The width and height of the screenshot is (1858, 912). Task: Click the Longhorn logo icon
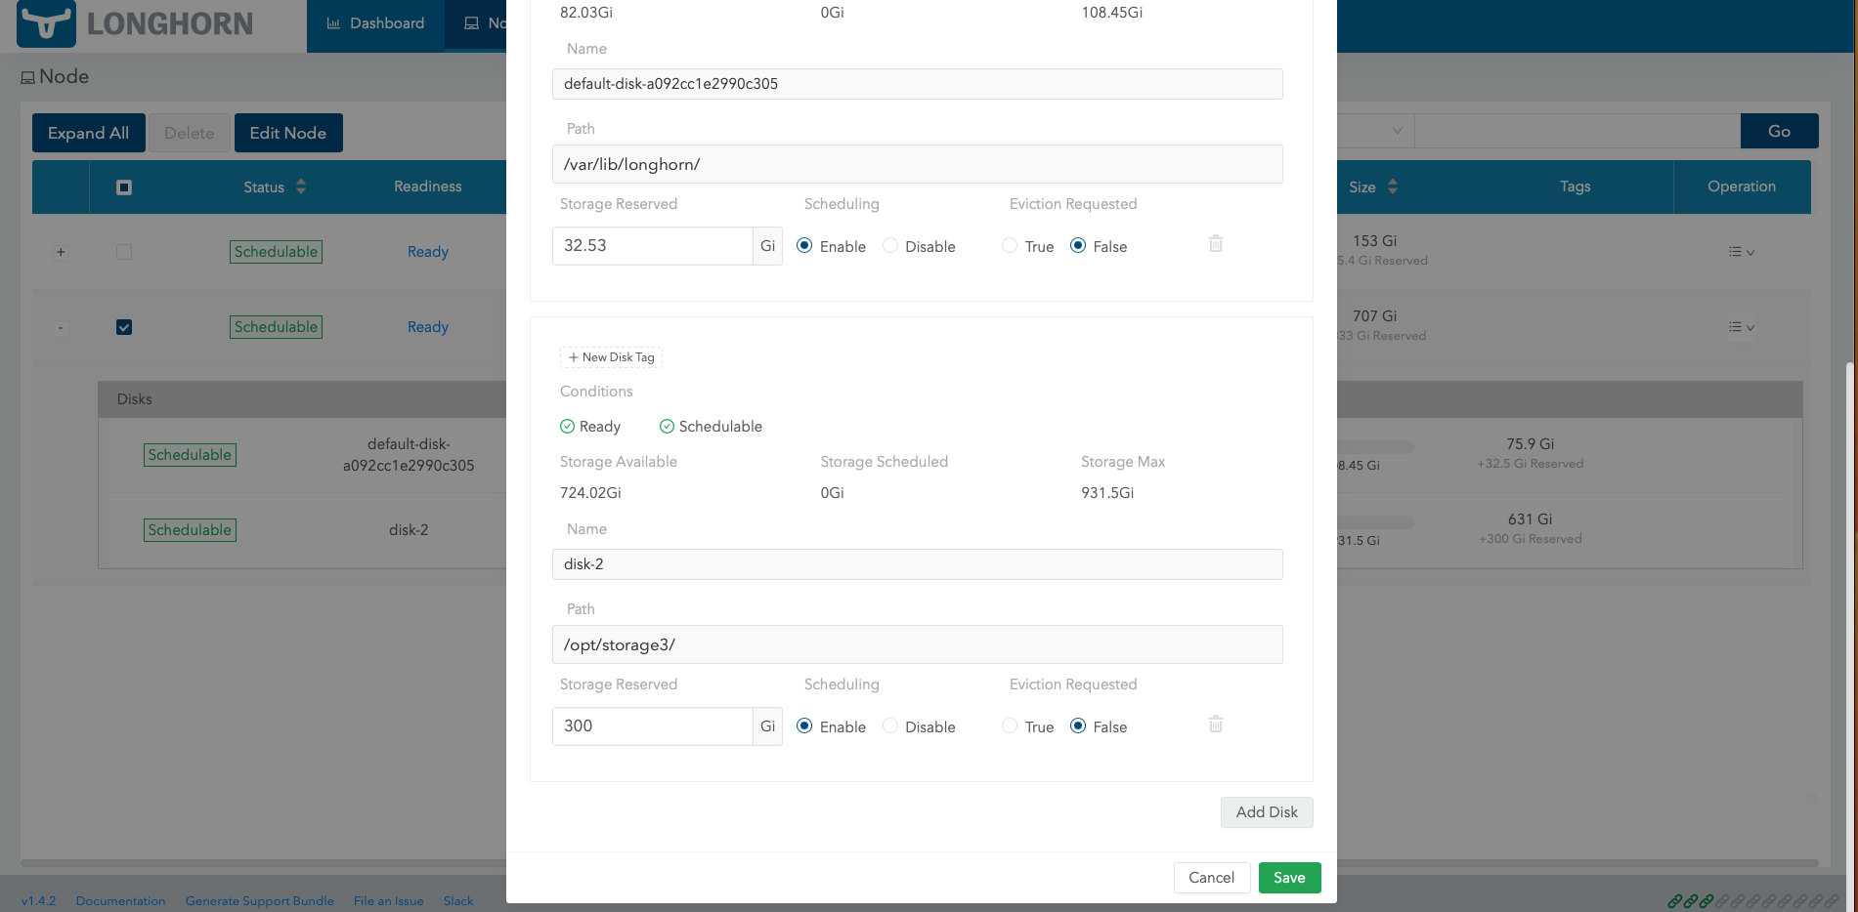click(46, 23)
